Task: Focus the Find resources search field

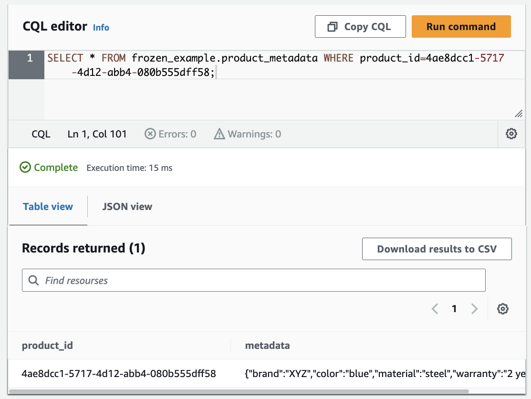Action: click(258, 281)
